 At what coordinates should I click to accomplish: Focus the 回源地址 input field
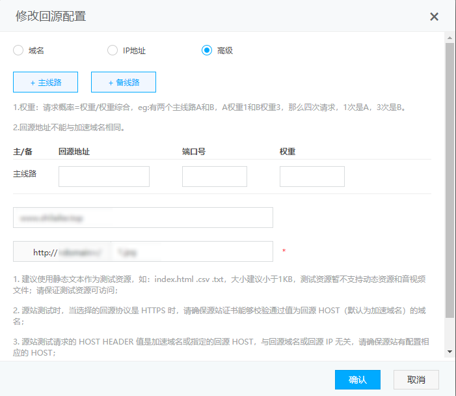104,177
